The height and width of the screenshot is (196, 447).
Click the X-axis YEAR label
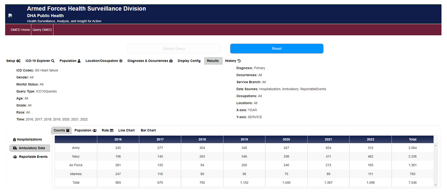click(x=247, y=110)
